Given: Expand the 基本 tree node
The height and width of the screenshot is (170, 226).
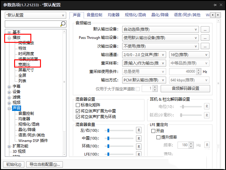Looking at the screenshot, I should [9, 33].
